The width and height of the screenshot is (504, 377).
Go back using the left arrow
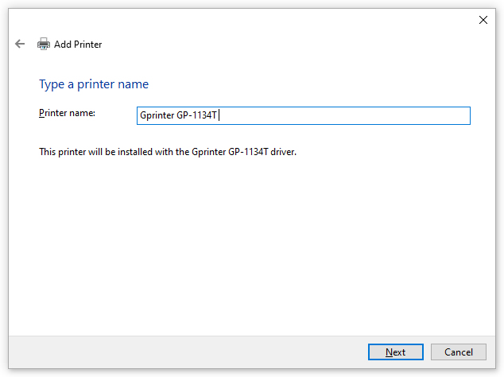pyautogui.click(x=20, y=44)
